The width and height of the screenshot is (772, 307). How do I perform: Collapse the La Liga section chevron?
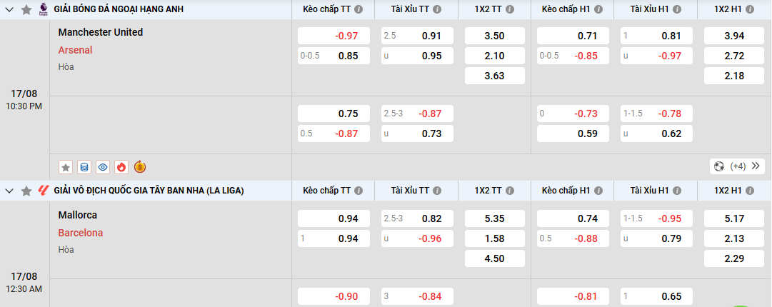(x=9, y=191)
